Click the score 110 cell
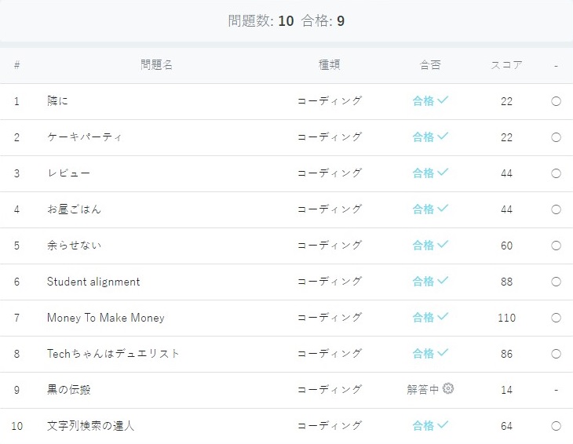Screen dimensions: 573x444 click(506, 318)
